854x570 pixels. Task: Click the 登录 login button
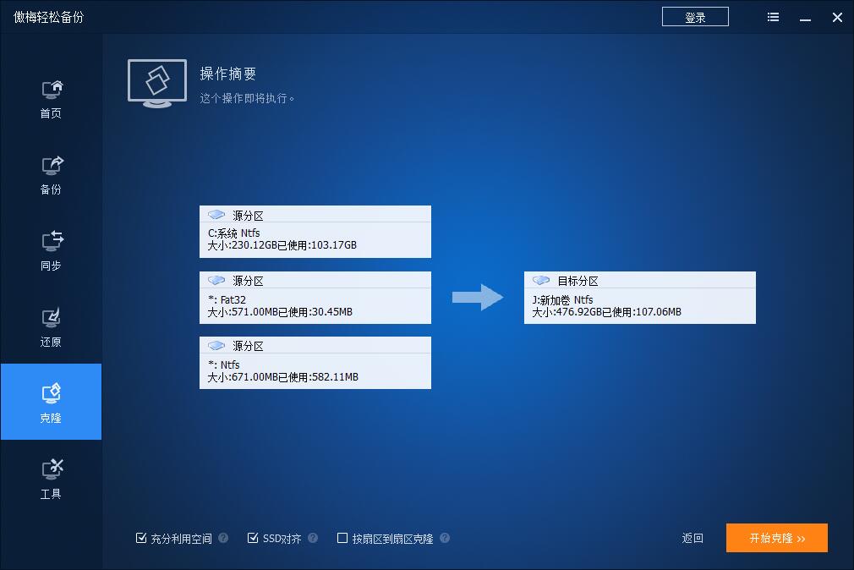coord(695,16)
